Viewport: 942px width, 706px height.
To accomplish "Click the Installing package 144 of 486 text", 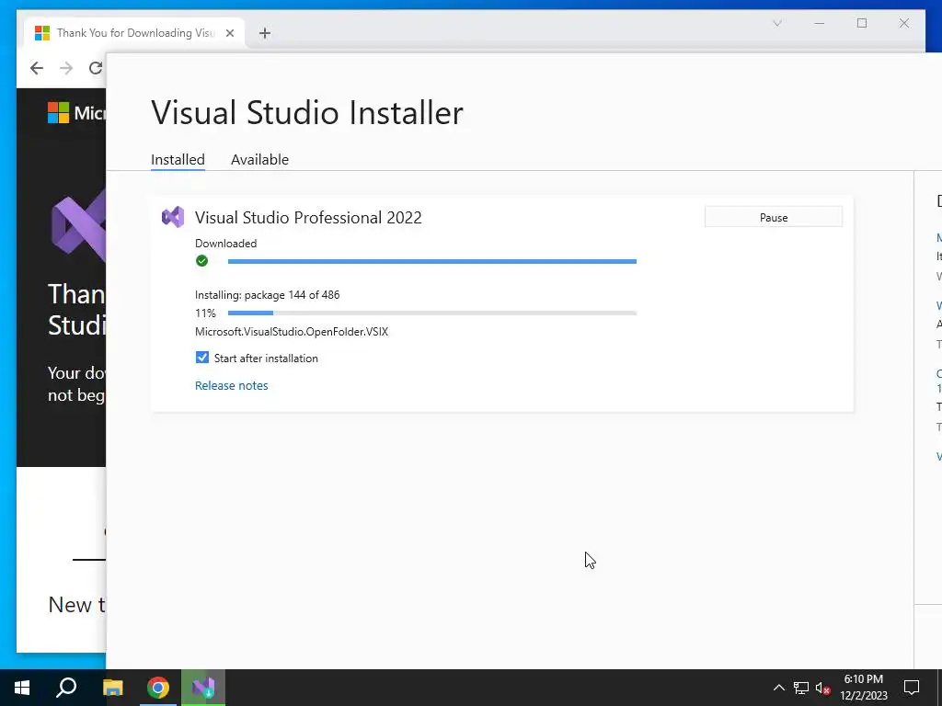I will click(x=268, y=295).
